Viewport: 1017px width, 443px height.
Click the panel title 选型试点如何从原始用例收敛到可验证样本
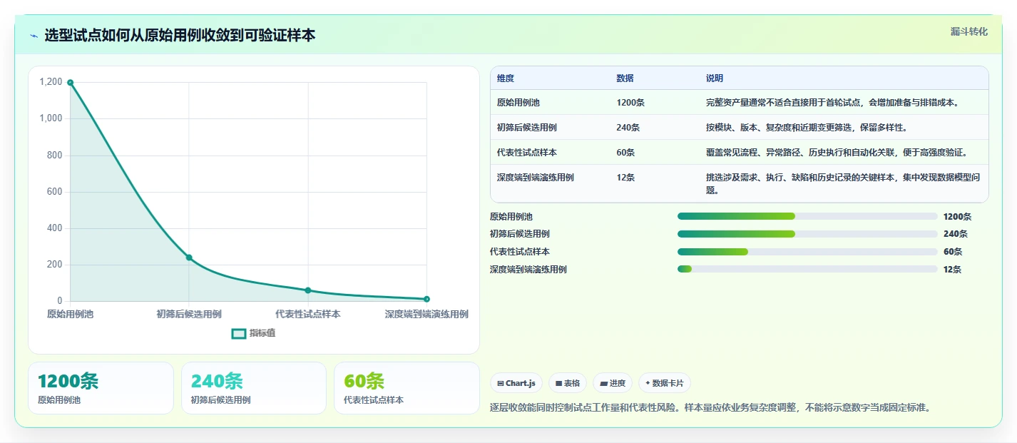point(180,36)
